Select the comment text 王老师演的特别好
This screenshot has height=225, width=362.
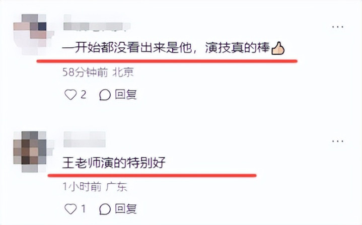114,163
